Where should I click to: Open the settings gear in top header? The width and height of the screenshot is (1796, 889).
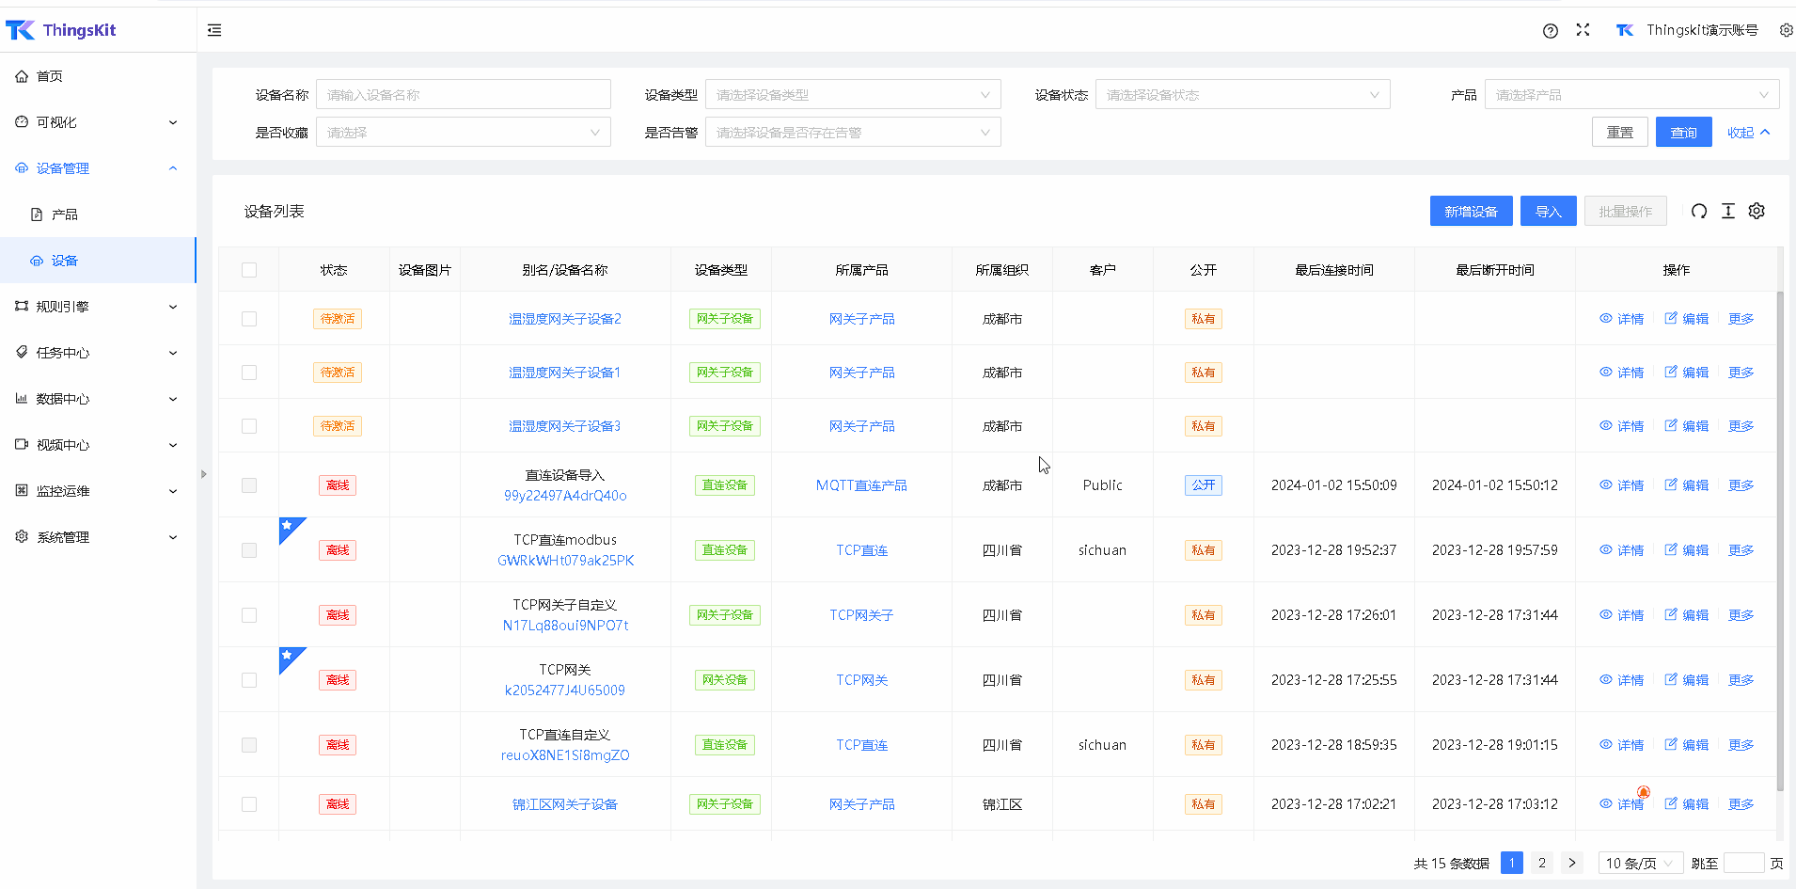(1786, 30)
